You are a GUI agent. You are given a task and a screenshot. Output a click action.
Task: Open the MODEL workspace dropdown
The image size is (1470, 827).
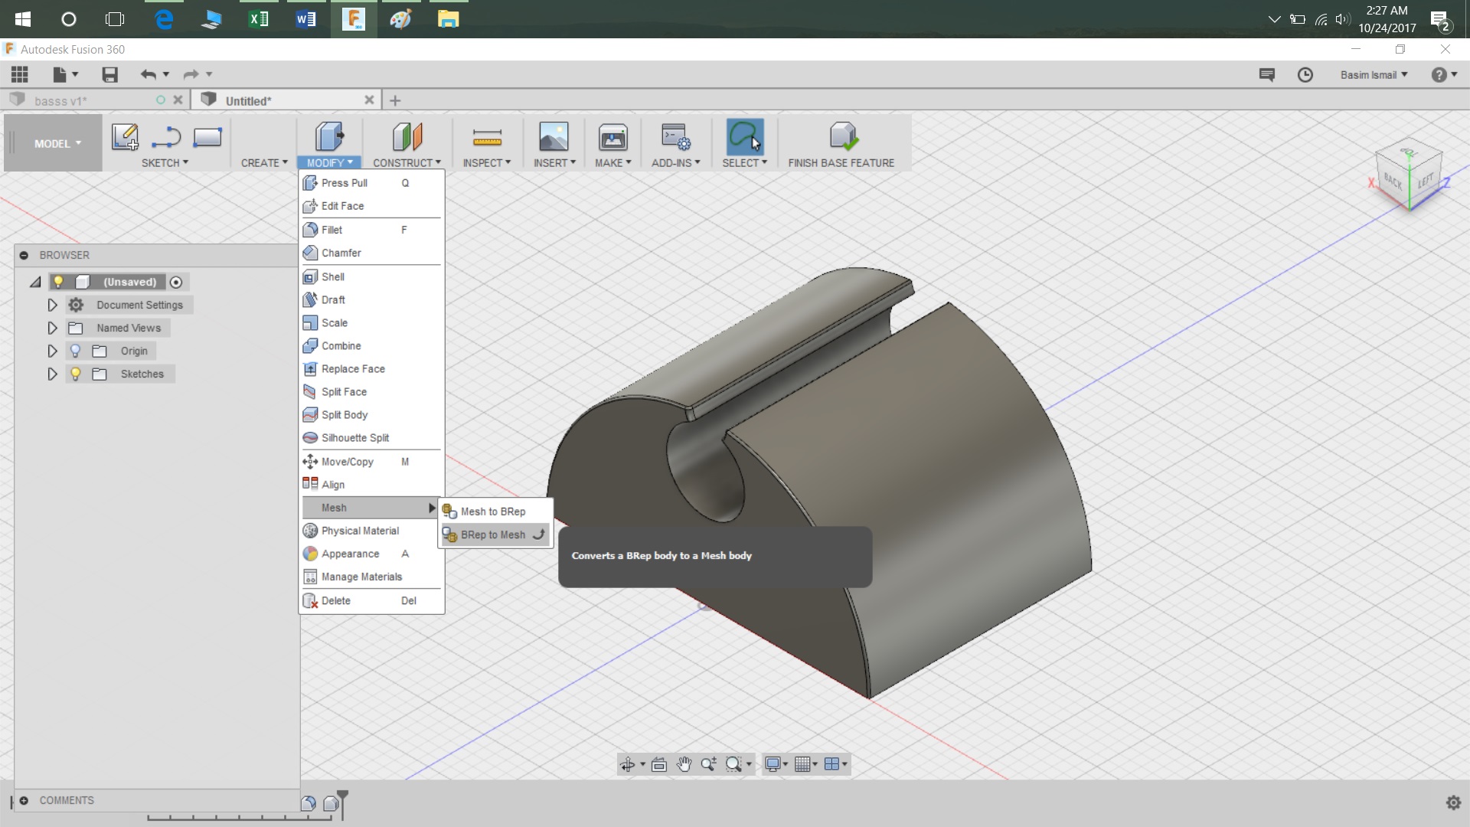pos(57,143)
